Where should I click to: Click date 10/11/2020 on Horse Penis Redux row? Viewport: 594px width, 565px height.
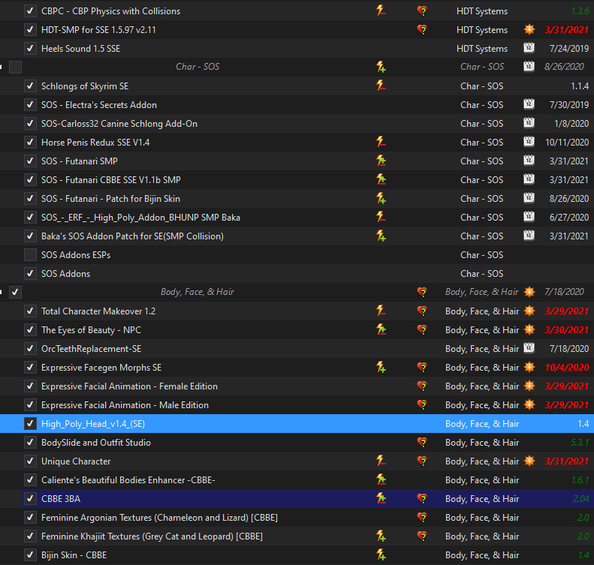coord(567,143)
